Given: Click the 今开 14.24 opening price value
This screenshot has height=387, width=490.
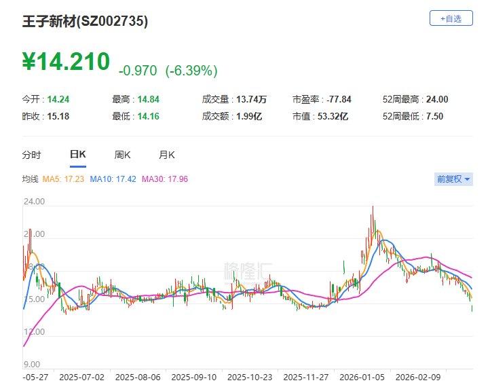Looking at the screenshot, I should tap(58, 100).
